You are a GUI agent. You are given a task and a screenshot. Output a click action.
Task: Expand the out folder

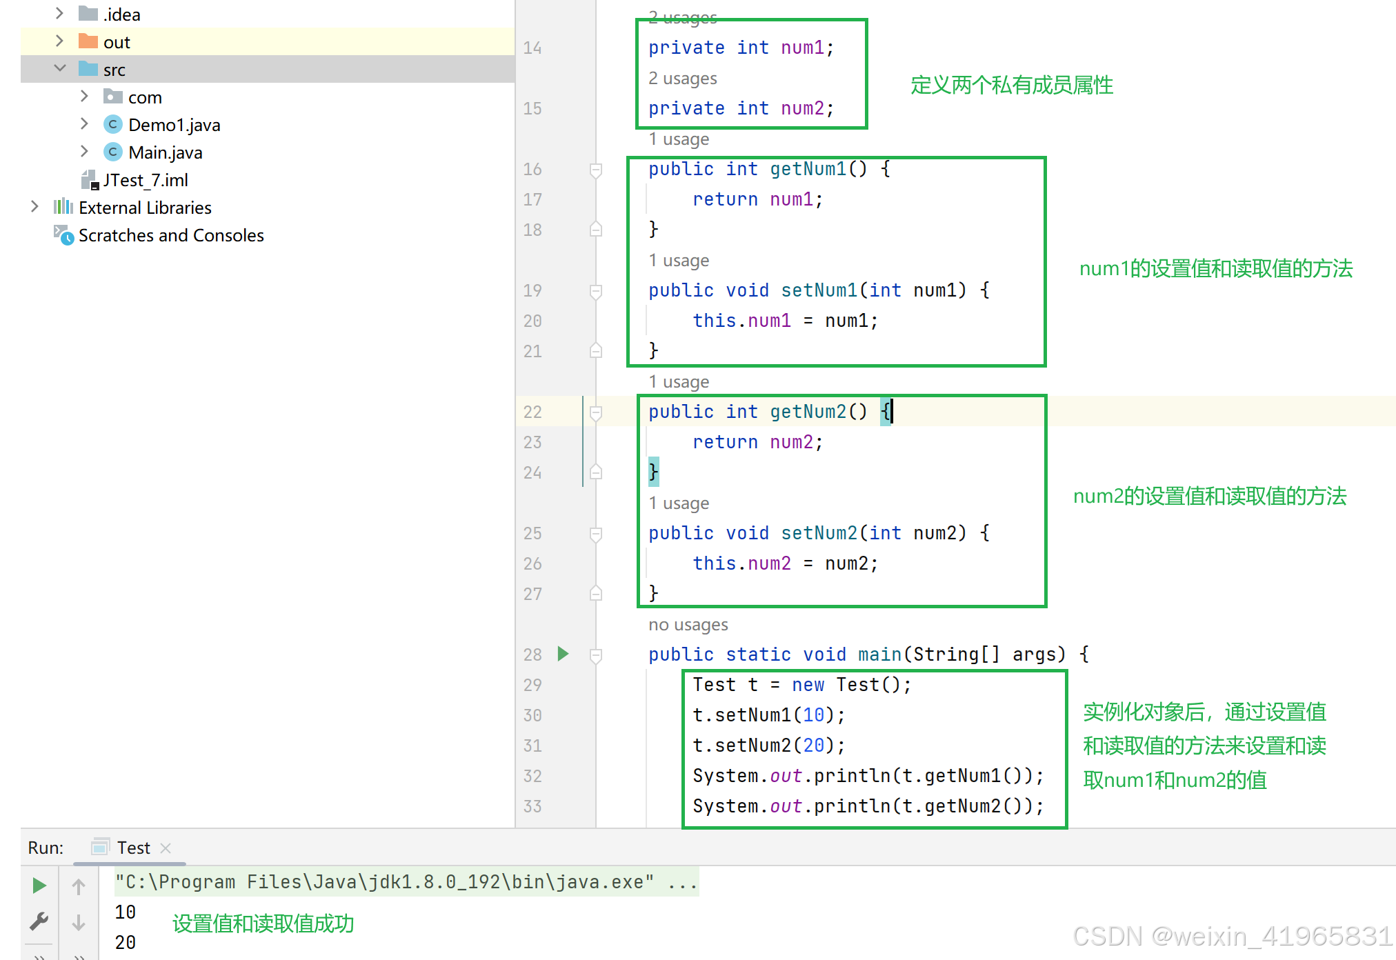tap(60, 41)
